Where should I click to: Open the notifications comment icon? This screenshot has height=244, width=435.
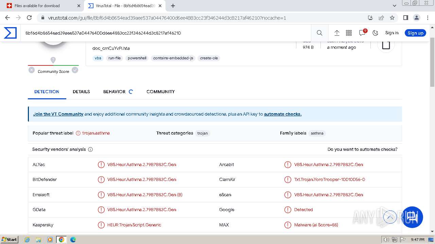362,33
